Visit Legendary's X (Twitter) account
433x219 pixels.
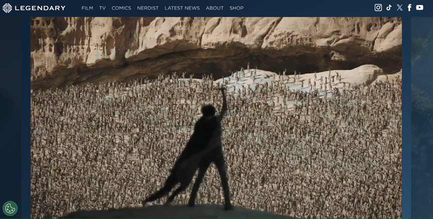pos(399,7)
